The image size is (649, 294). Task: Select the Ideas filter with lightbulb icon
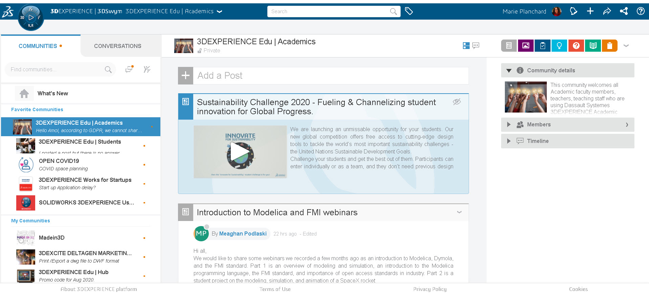tap(559, 46)
